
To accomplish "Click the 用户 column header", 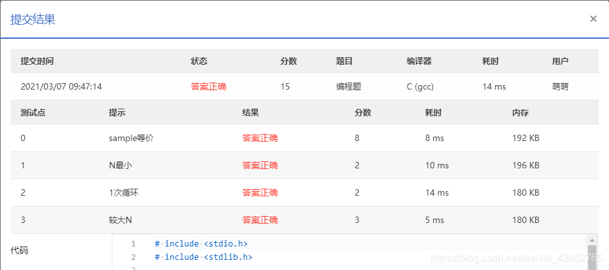I will tap(560, 61).
